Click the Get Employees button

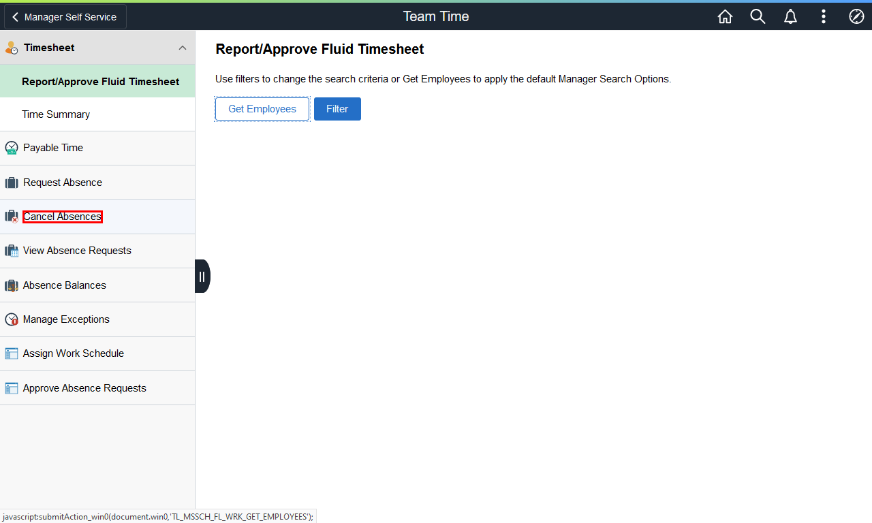(x=262, y=109)
